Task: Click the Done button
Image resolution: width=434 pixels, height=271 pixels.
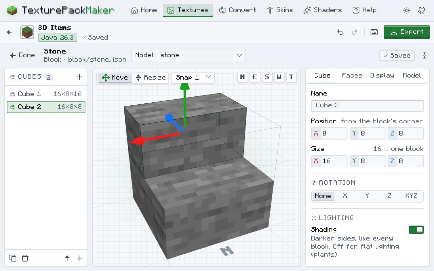Action: (x=22, y=56)
